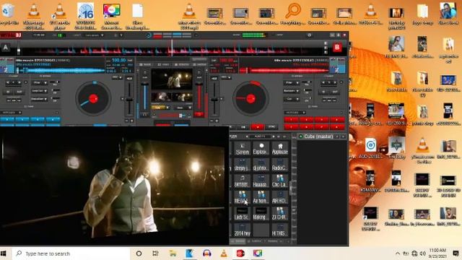Screen dimensions: 462x260
Task: Play the Air horn sample pad
Action: tap(261, 197)
